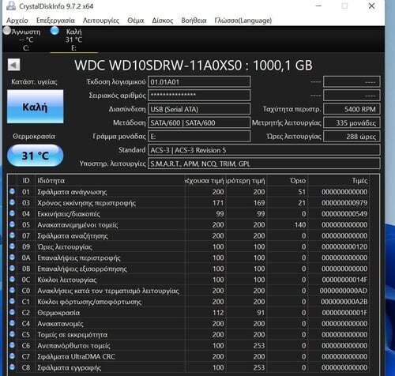Open the Θέμα menu
395x376 pixels.
tap(135, 21)
